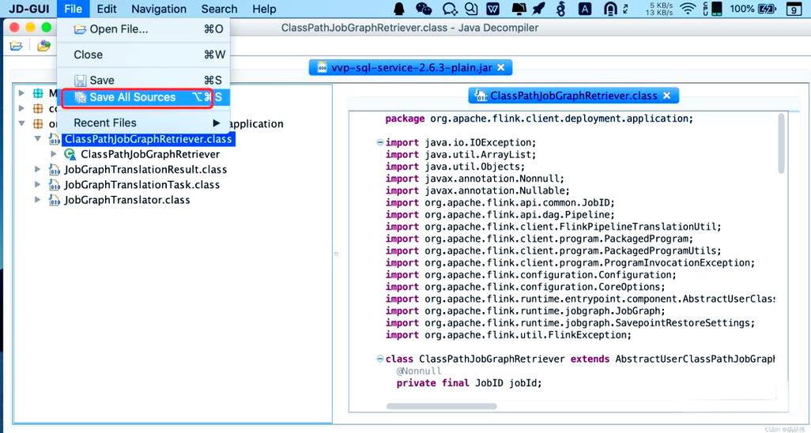
Task: Expand JobGraphTranslationTask.class node
Action: coord(37,185)
